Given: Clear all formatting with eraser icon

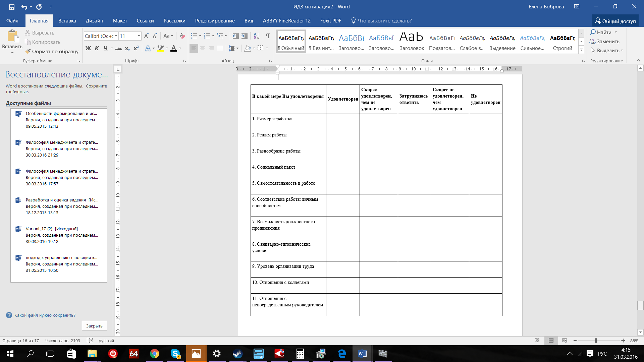Looking at the screenshot, I should 182,36.
